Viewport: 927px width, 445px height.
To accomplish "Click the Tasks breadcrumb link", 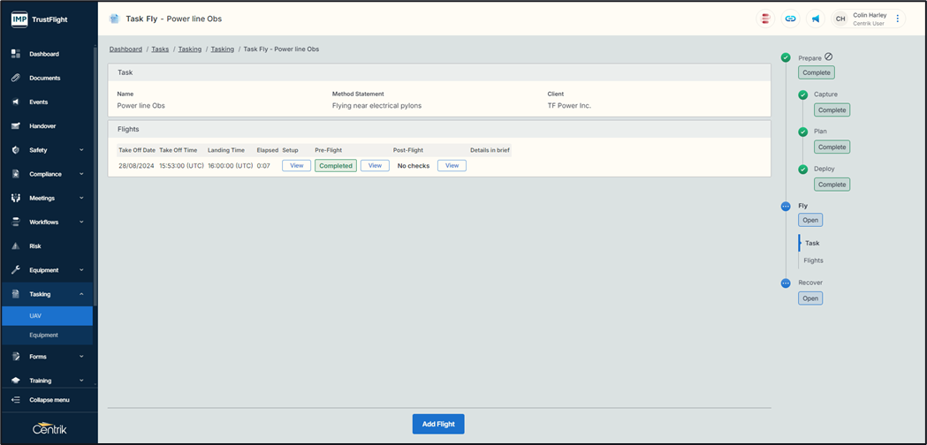I will pyautogui.click(x=160, y=49).
